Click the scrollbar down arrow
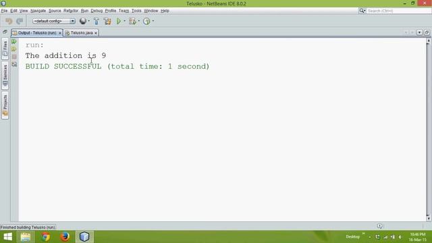This screenshot has width=432, height=243. point(429,219)
